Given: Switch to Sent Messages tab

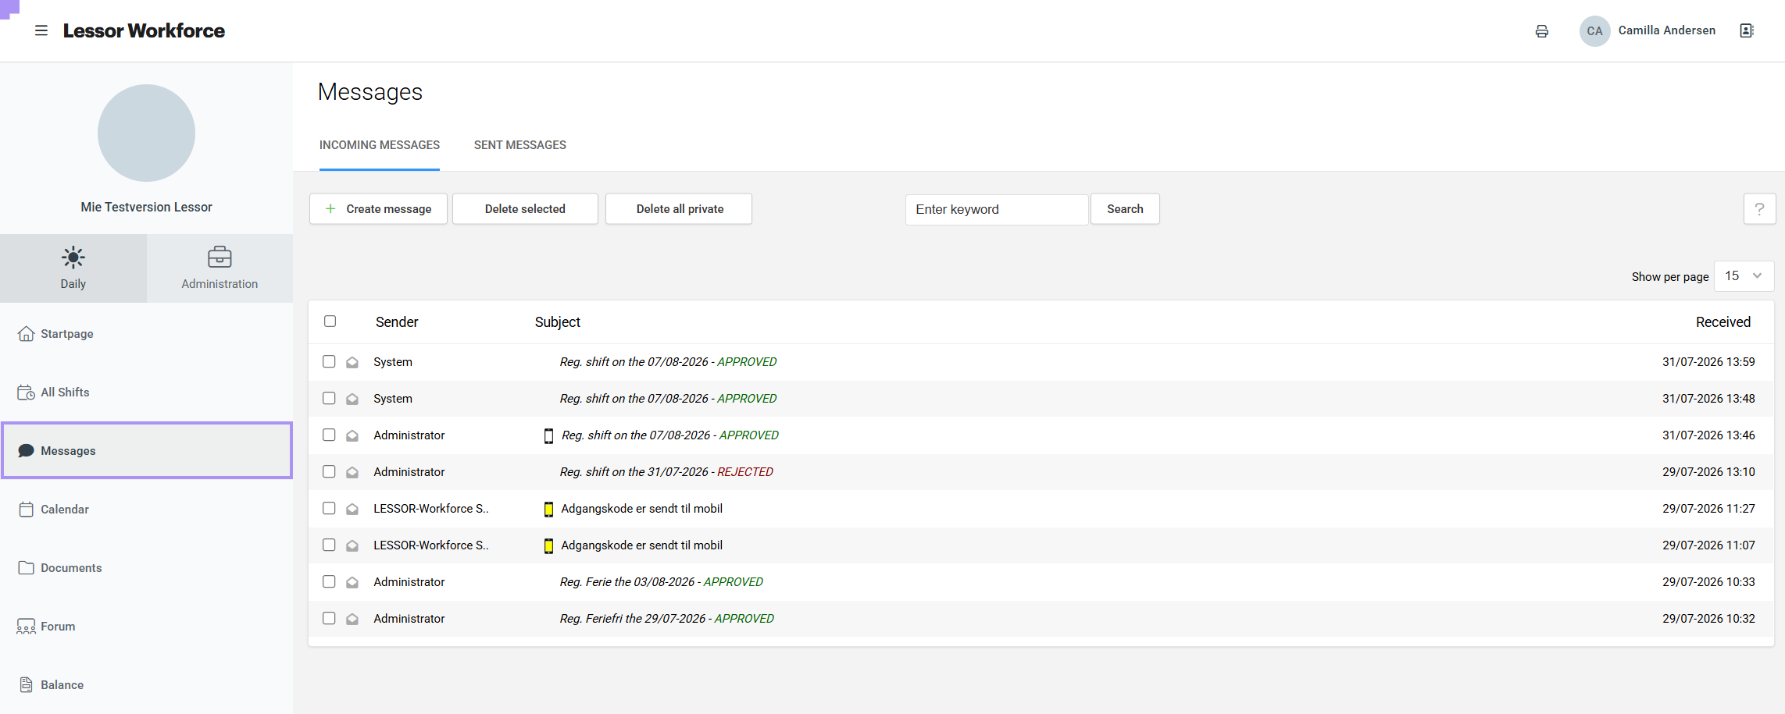Looking at the screenshot, I should [x=520, y=145].
